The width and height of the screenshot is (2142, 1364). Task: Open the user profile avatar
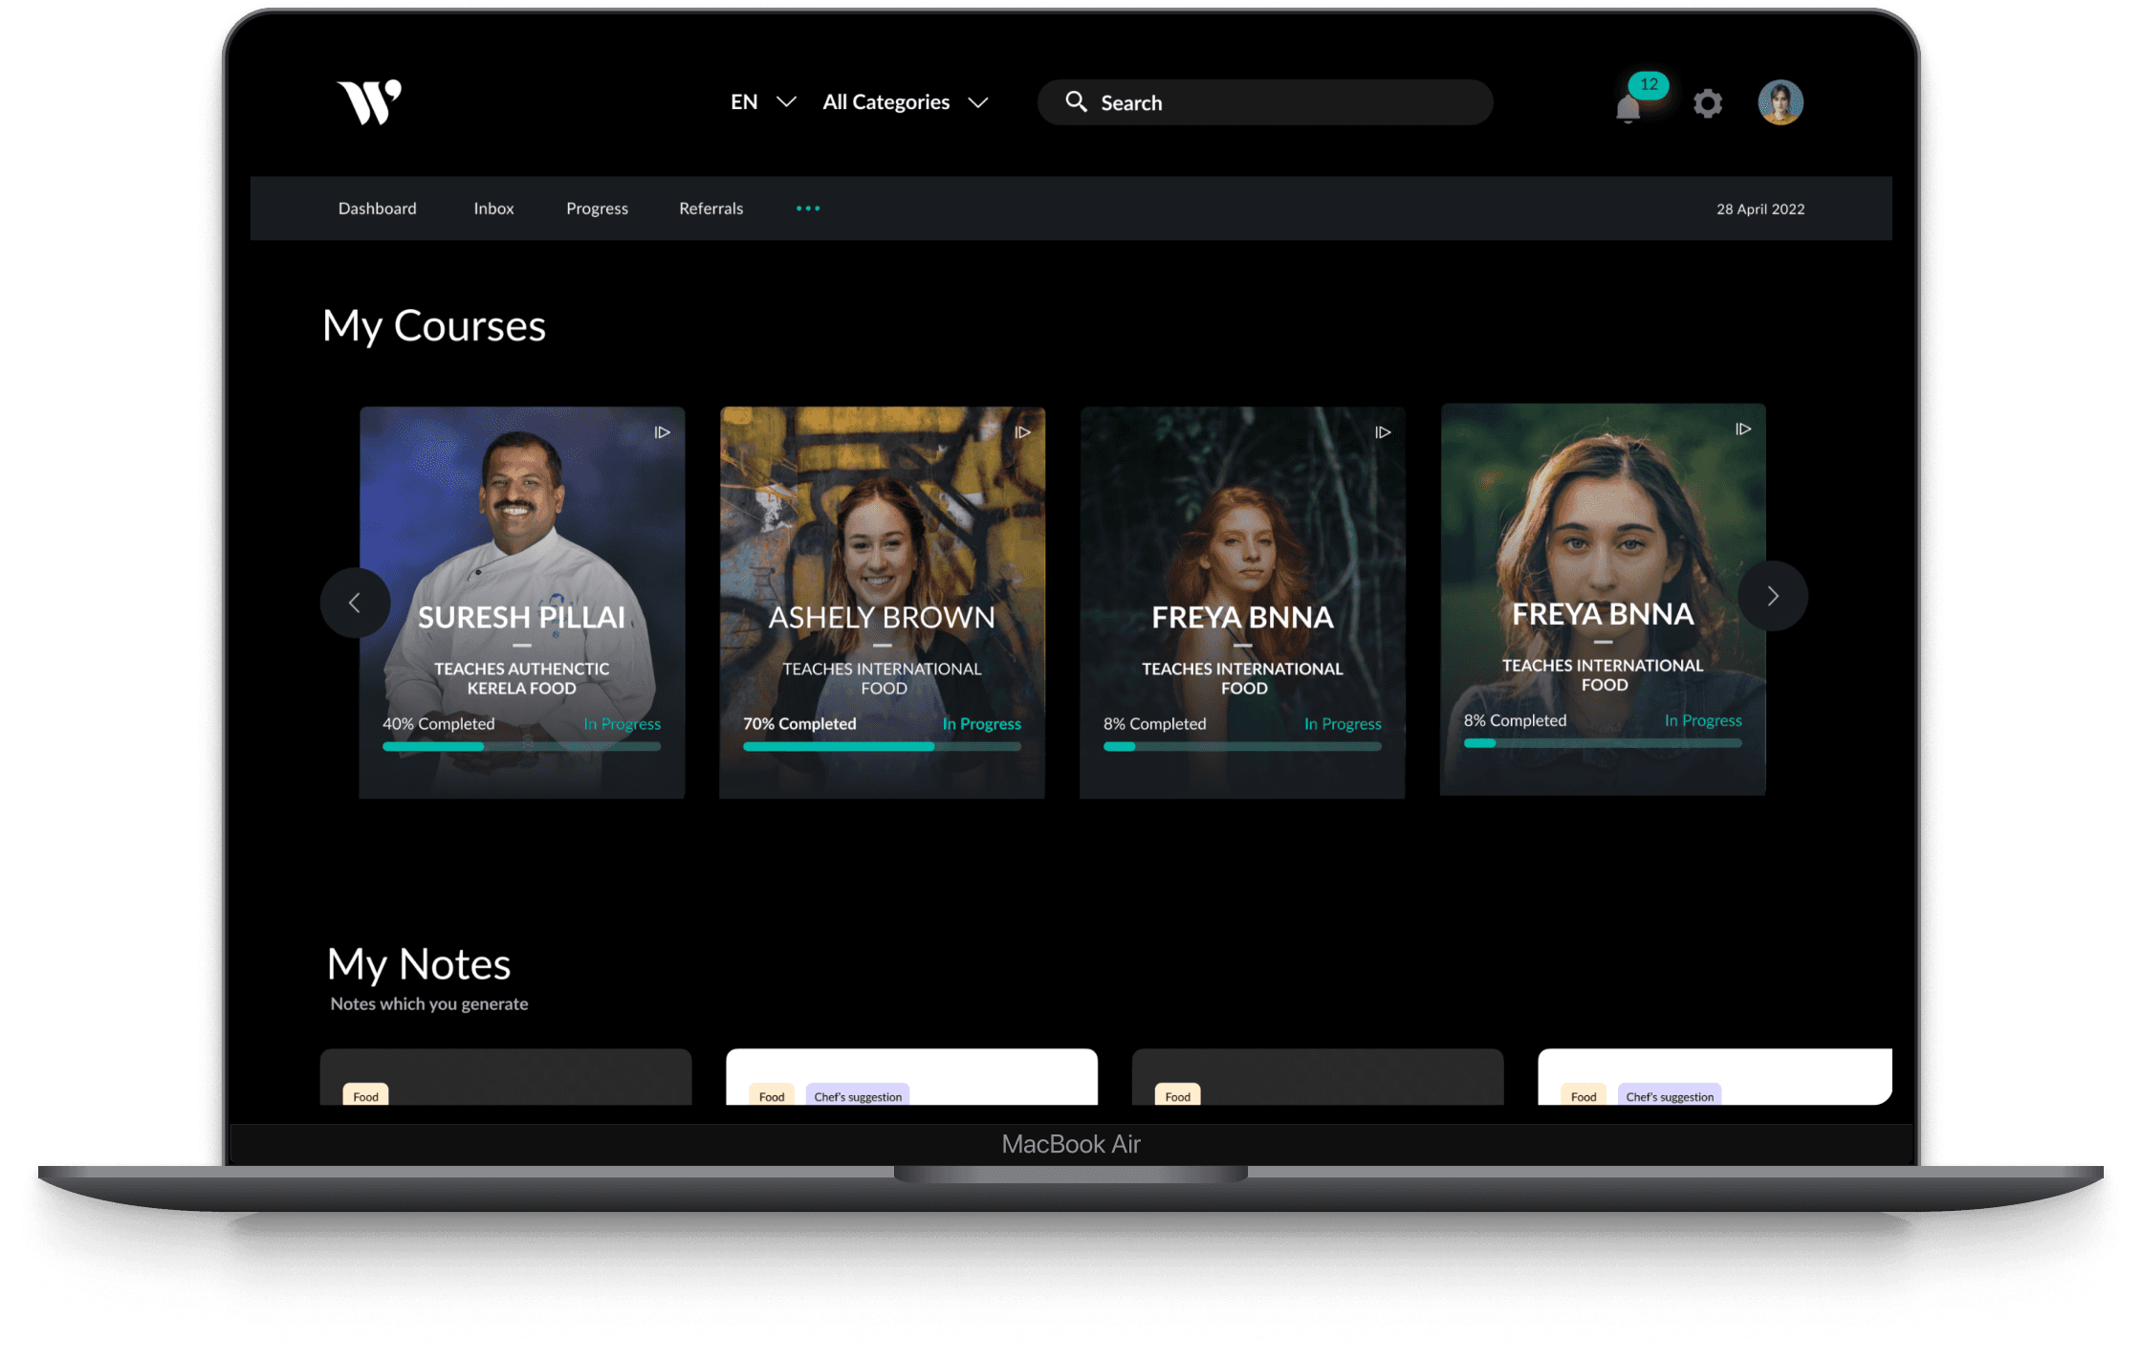tap(1780, 102)
